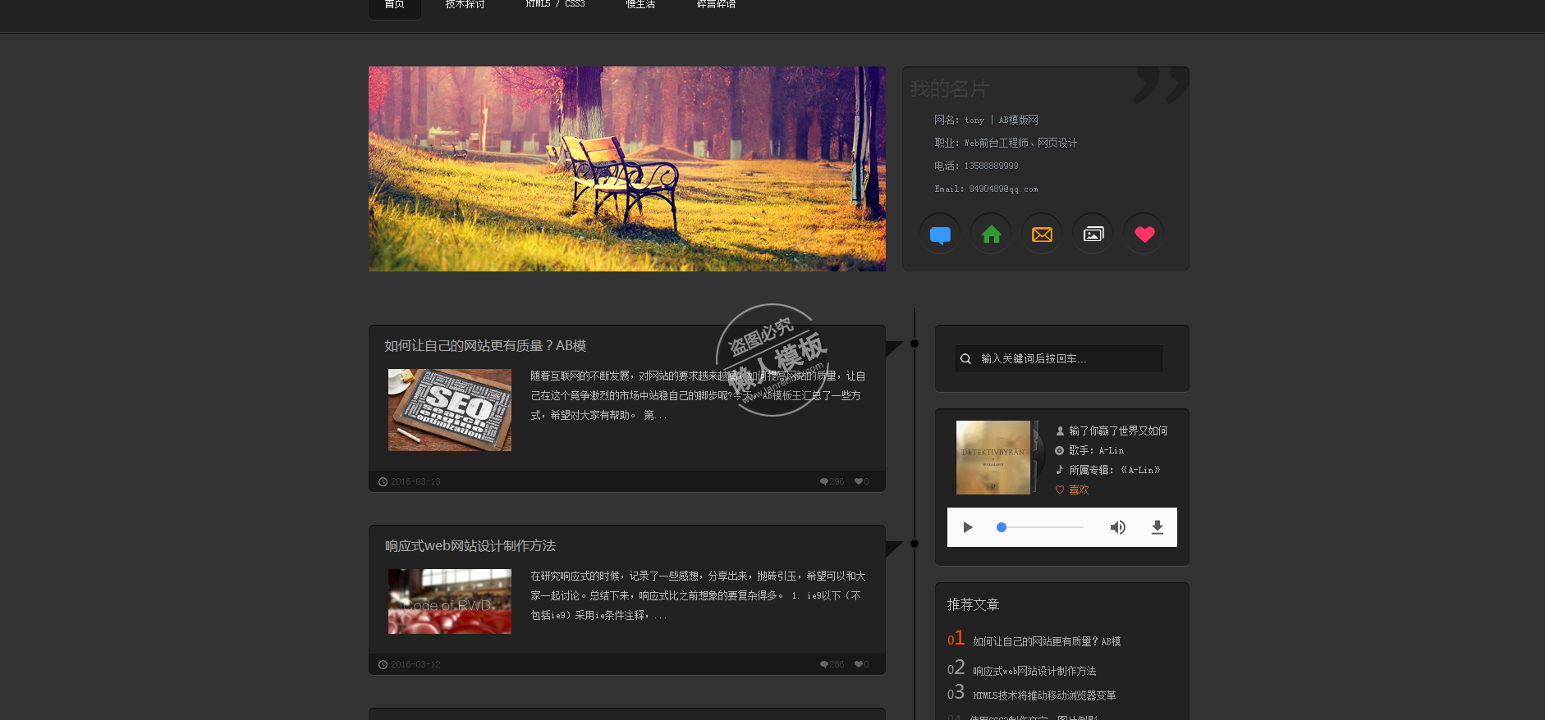
Task: Click the 网名：tony | AB模版网 line
Action: click(986, 120)
